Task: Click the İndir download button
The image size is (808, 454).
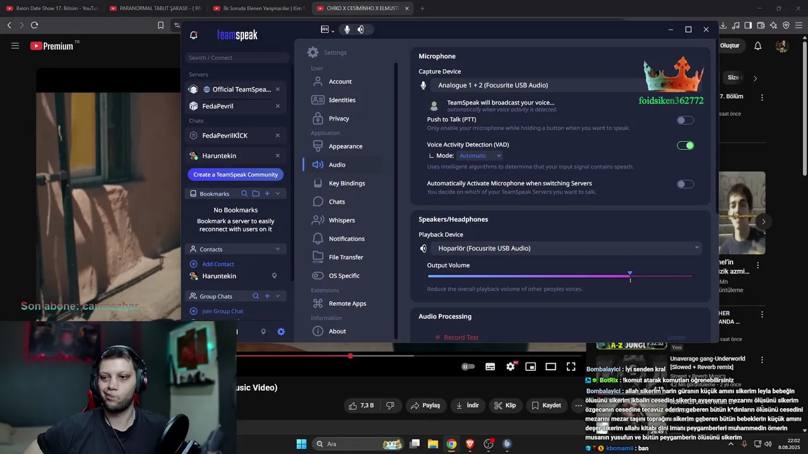Action: [x=467, y=405]
